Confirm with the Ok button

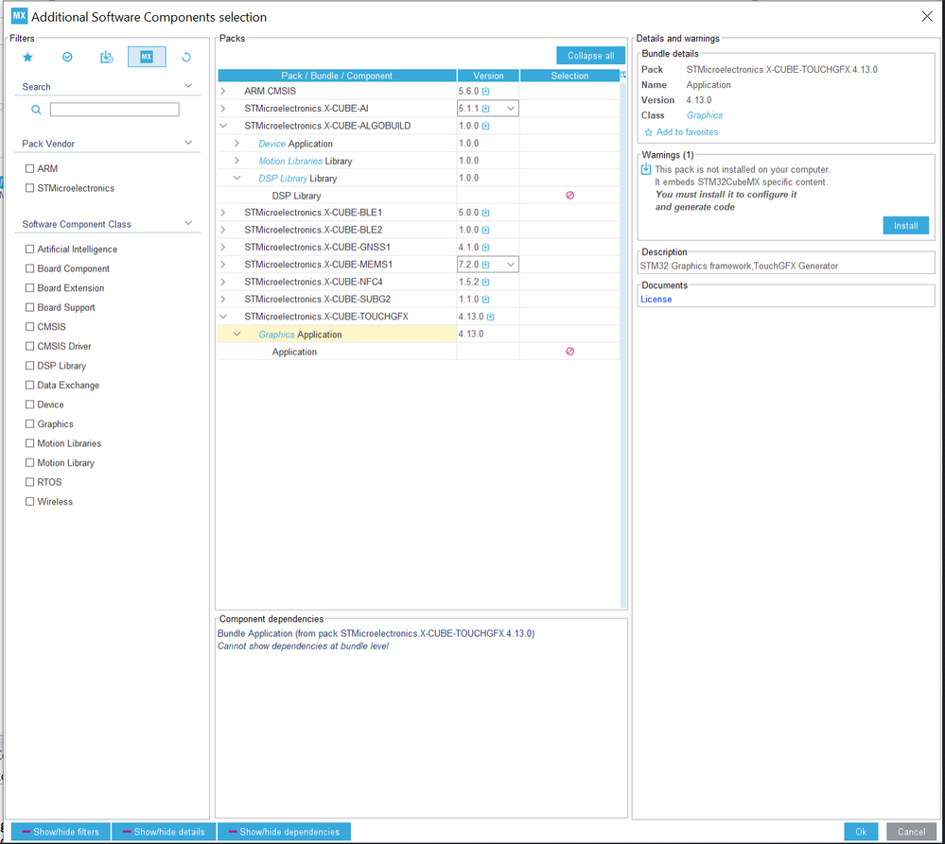(861, 832)
